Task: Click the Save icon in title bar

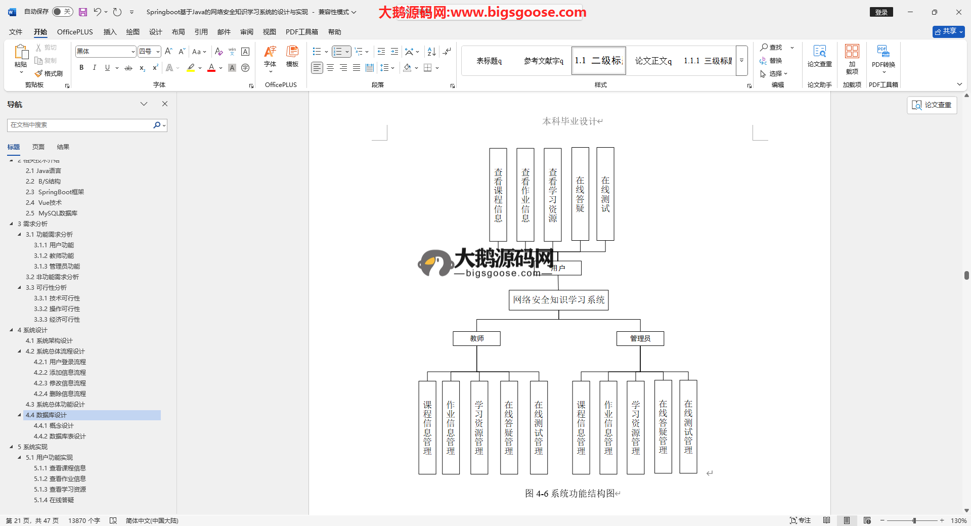Action: pos(83,12)
